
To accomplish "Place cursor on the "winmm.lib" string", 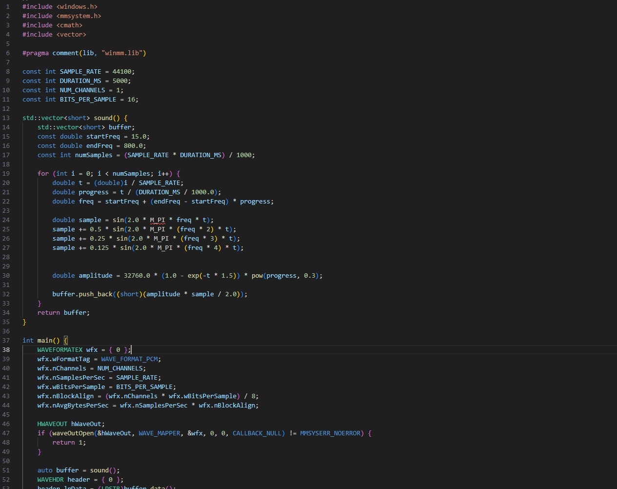I will click(123, 53).
